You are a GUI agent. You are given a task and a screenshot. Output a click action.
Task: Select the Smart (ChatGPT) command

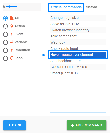point(78,73)
